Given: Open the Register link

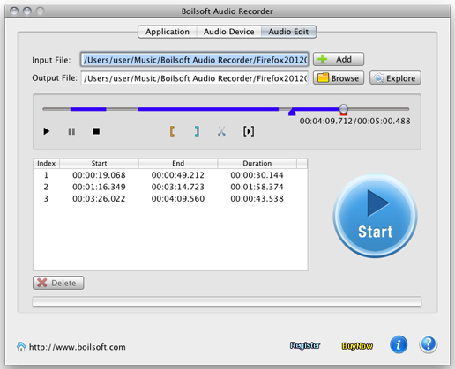Looking at the screenshot, I should 305,345.
